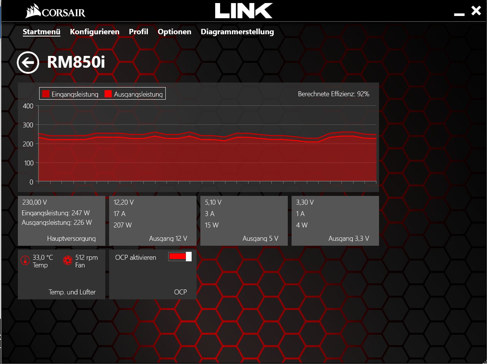Click the LINK logo in header
Viewport: 487px width, 364px height.
(244, 11)
